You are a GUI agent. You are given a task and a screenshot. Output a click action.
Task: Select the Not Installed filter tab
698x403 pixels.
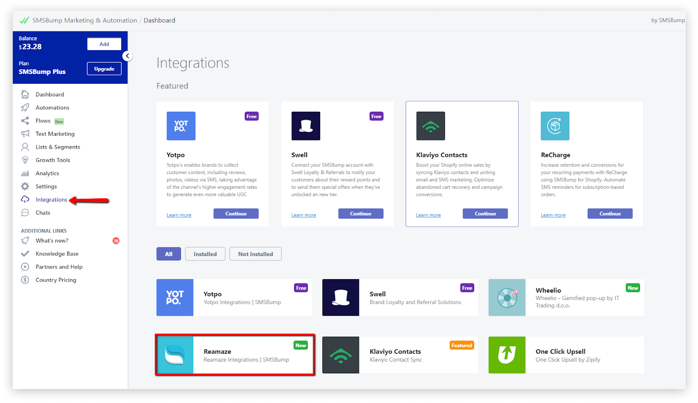tap(256, 254)
